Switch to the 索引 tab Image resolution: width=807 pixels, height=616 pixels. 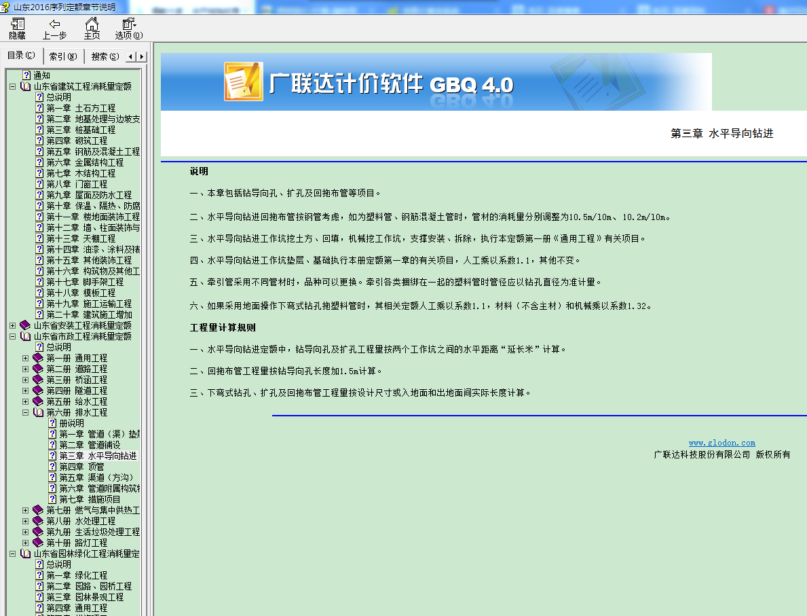tap(63, 56)
